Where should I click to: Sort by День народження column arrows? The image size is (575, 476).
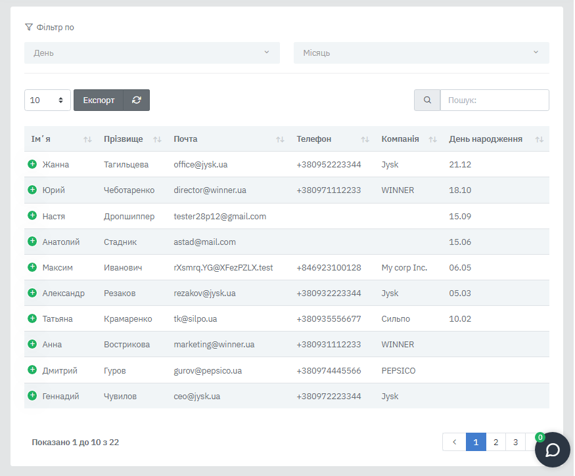coord(539,139)
